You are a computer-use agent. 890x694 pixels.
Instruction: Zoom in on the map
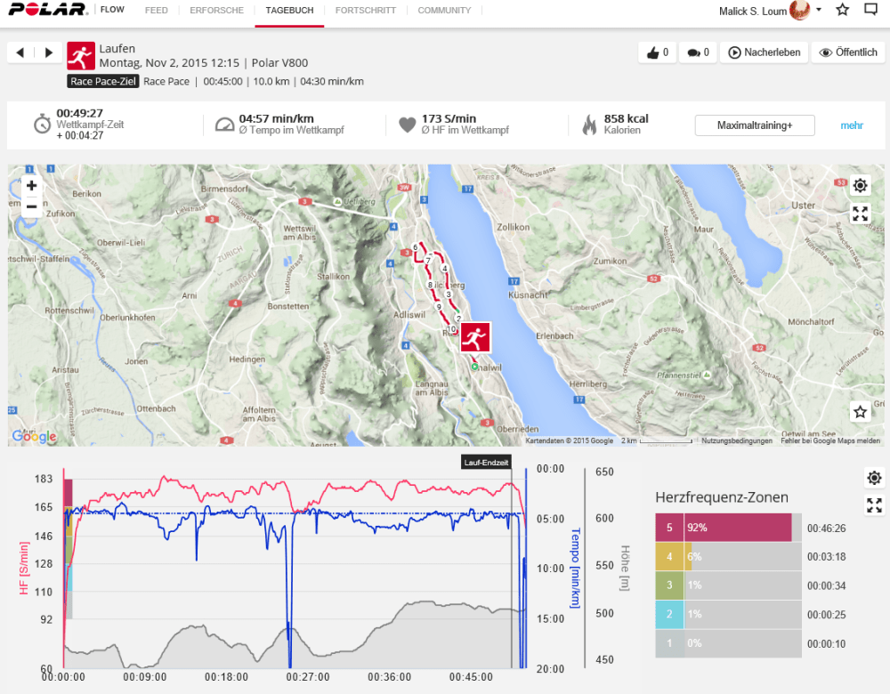pyautogui.click(x=31, y=186)
